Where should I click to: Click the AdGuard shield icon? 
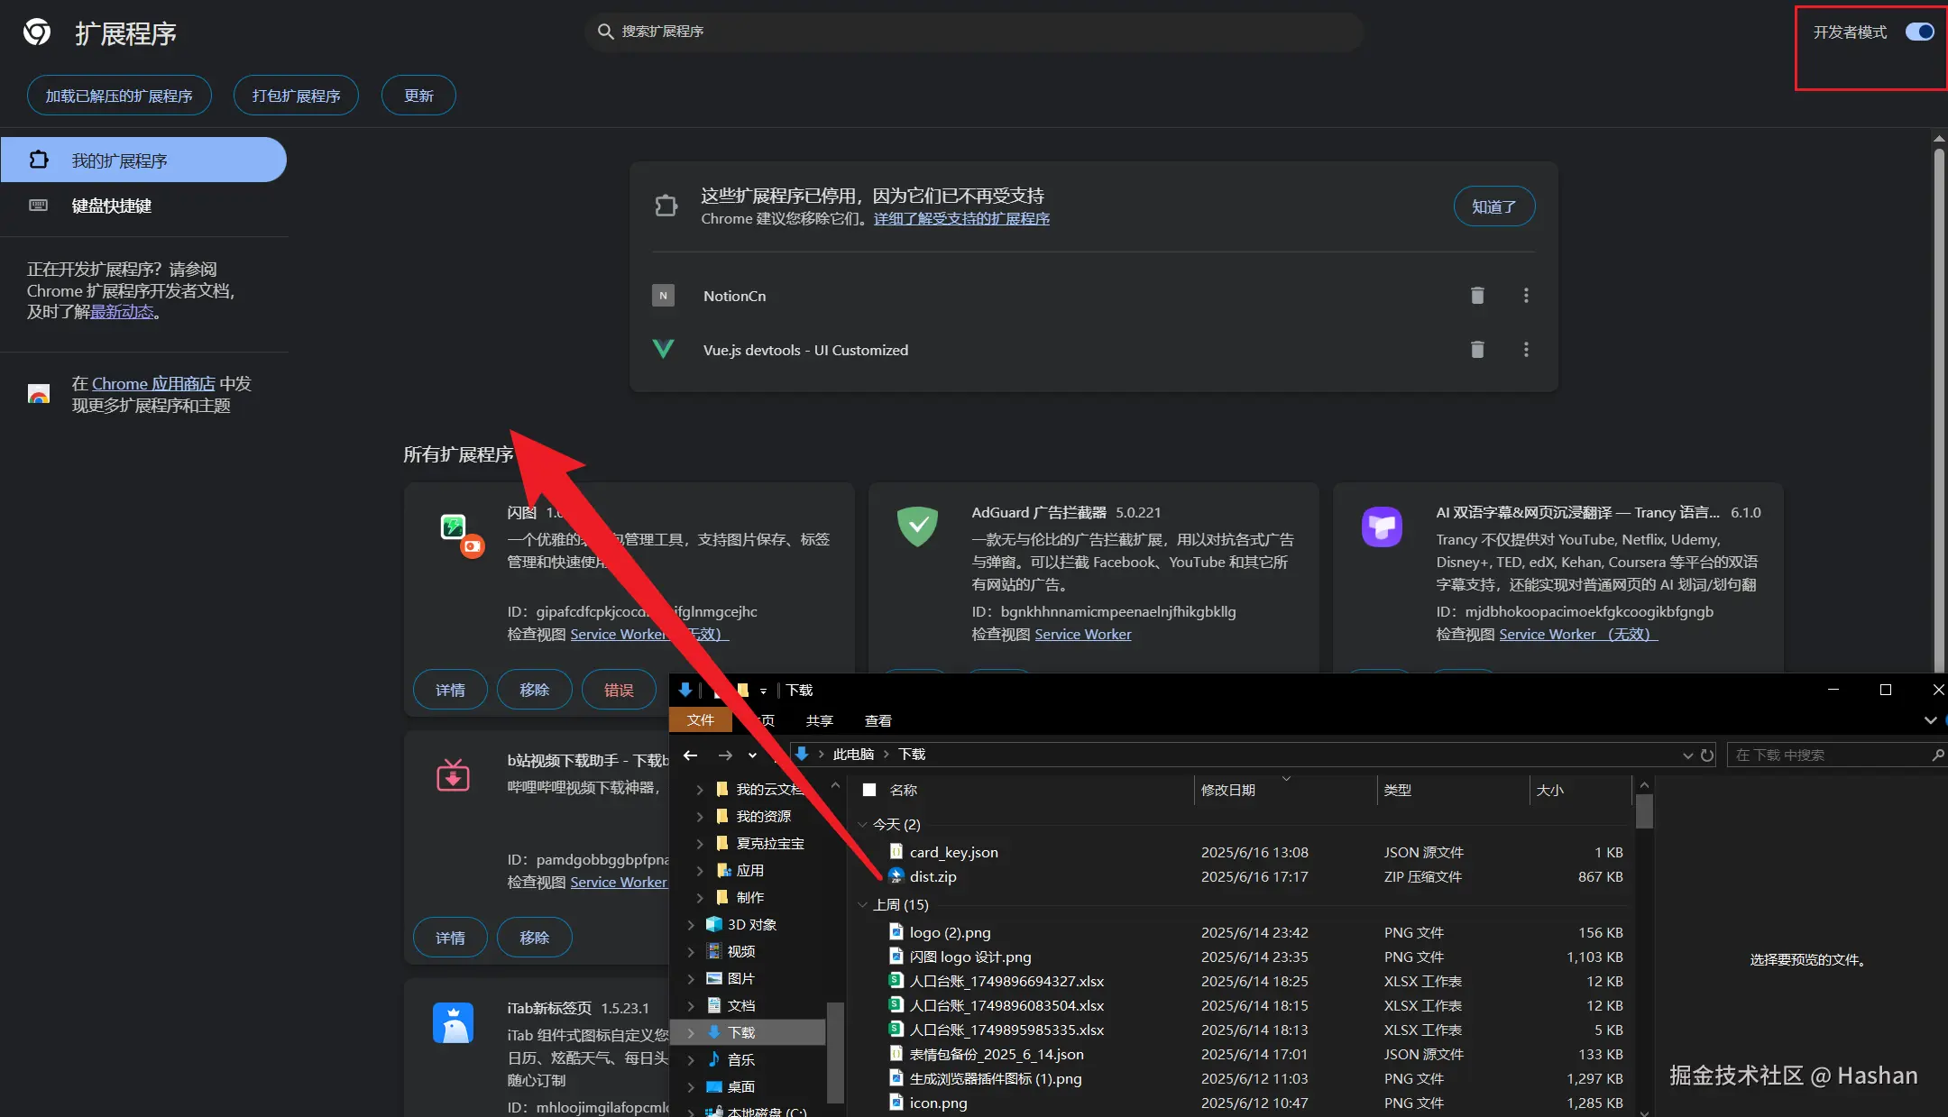click(917, 526)
